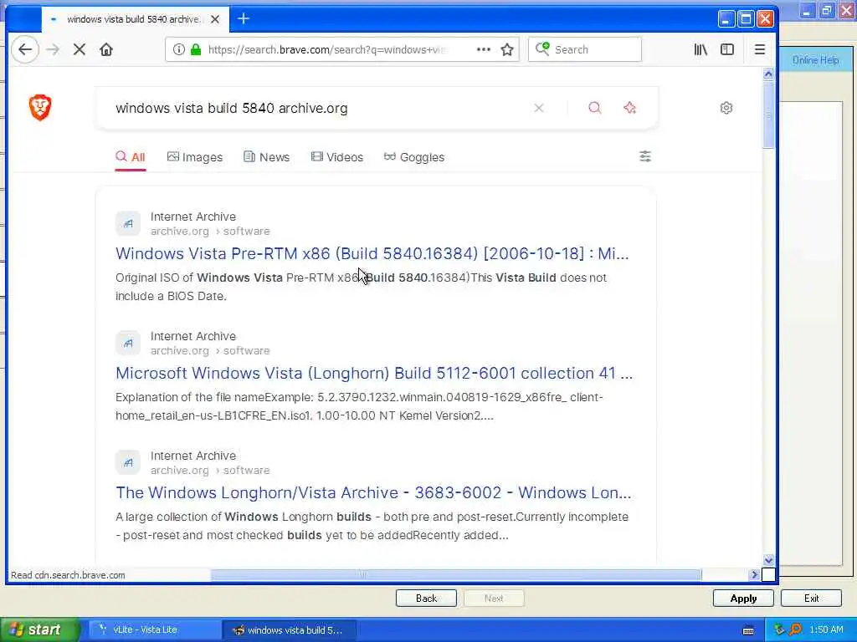The height and width of the screenshot is (642, 857).
Task: Click the Brave search query field
Action: click(317, 108)
